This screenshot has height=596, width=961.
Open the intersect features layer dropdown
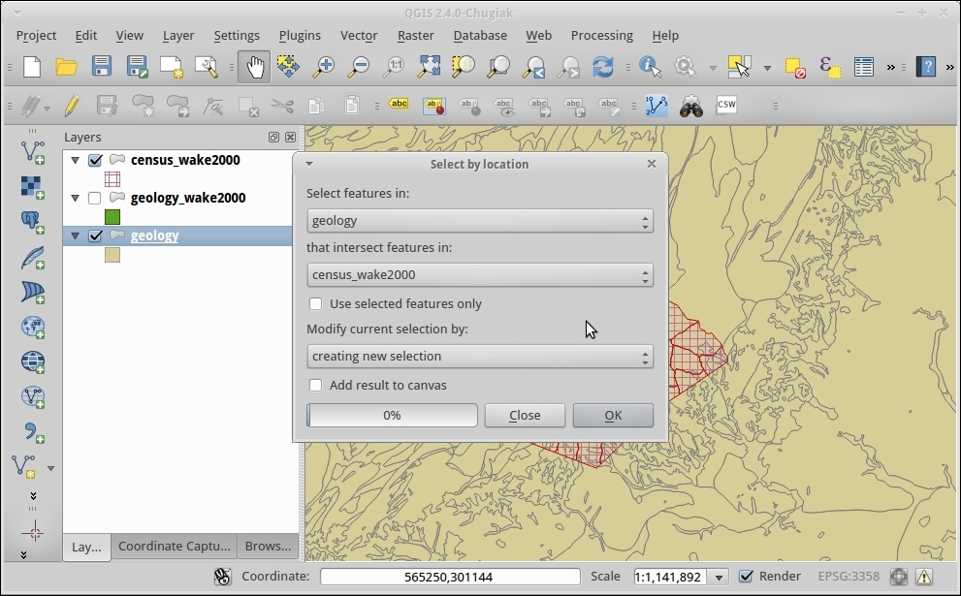click(x=479, y=275)
